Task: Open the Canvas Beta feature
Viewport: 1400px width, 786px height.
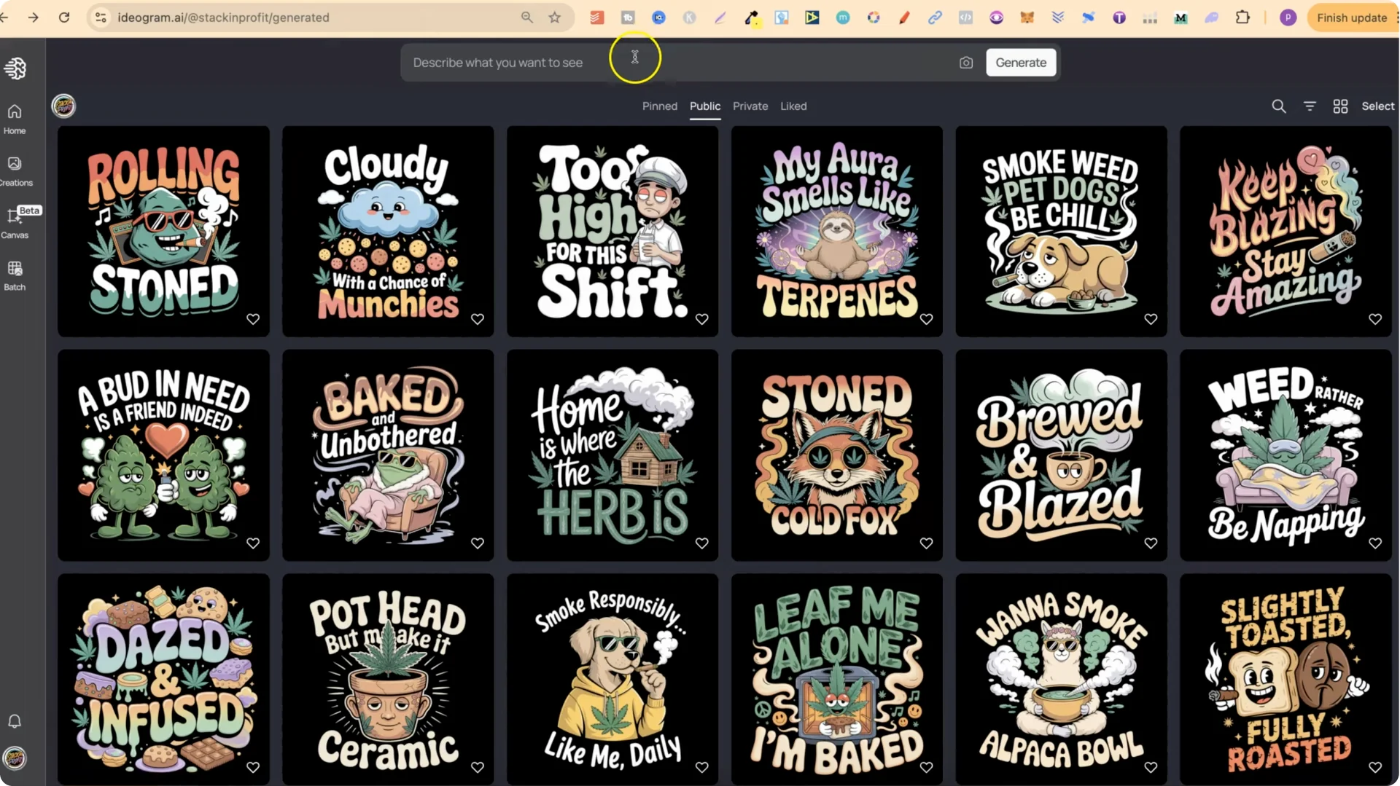Action: (x=15, y=222)
